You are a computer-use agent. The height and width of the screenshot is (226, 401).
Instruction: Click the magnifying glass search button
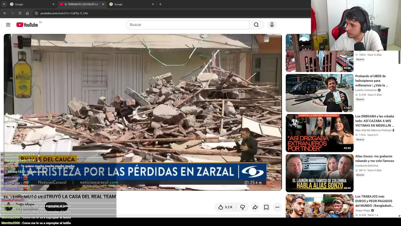pos(256,25)
